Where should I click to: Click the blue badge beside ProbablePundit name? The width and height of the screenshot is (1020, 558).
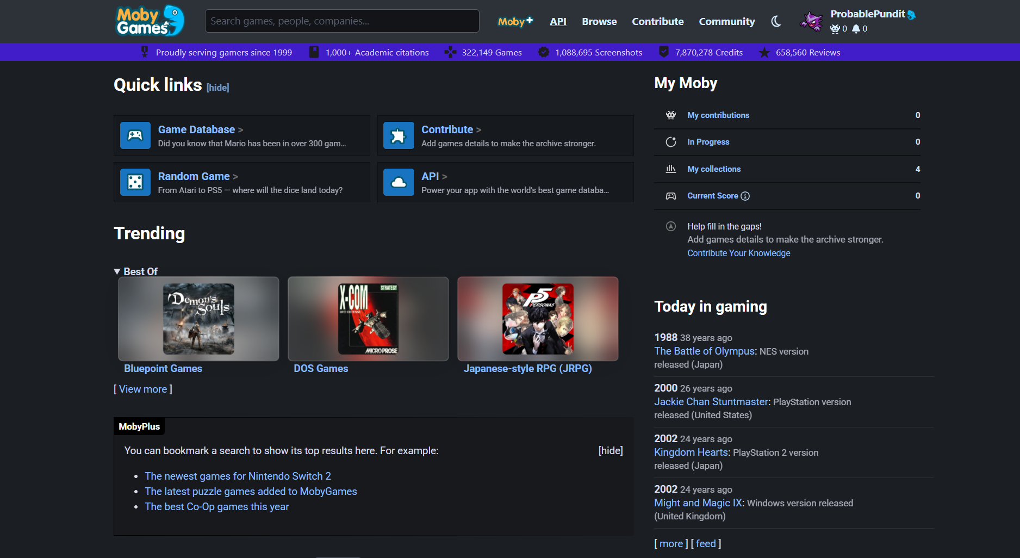point(912,15)
